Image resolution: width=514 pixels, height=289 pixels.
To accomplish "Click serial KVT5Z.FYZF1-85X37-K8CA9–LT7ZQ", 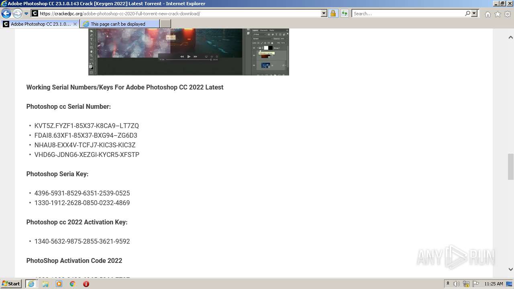I will click(x=87, y=126).
